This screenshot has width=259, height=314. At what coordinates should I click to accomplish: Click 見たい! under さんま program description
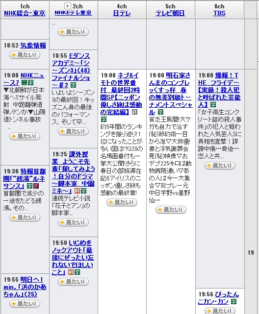pos(171,210)
